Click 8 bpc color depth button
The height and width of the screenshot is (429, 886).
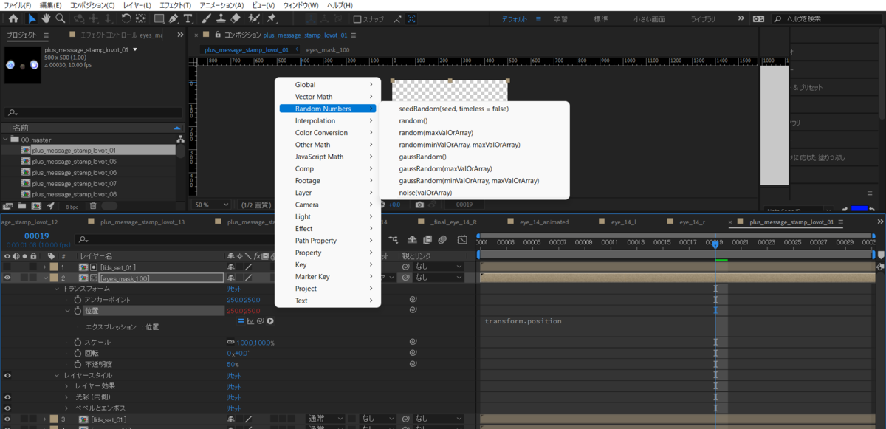point(72,207)
